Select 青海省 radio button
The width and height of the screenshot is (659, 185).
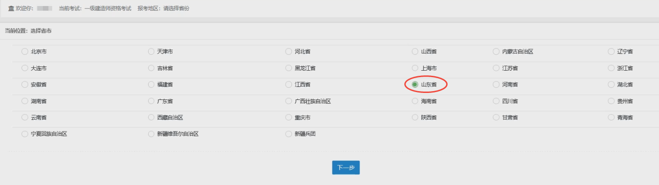(611, 118)
